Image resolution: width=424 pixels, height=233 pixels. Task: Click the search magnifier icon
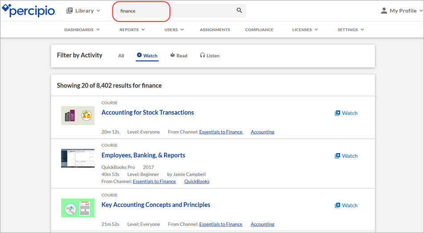239,11
